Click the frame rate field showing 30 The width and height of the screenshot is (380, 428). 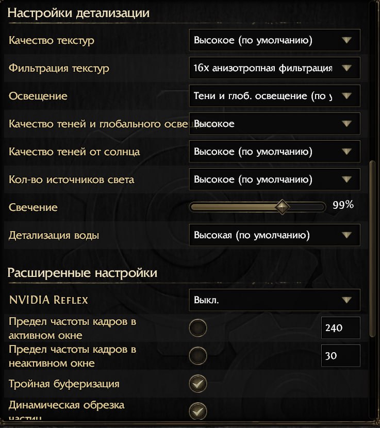(x=341, y=356)
